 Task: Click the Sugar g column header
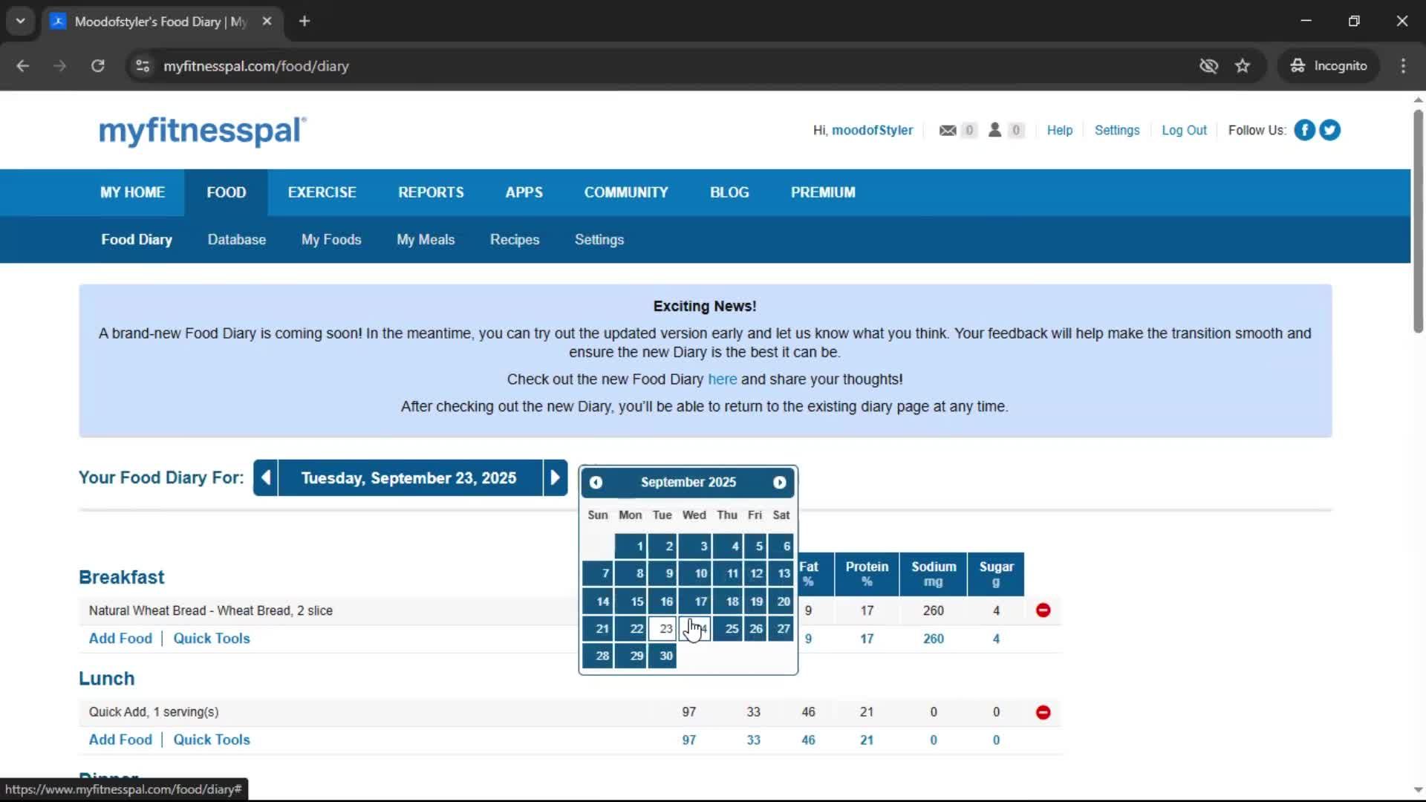tap(996, 574)
